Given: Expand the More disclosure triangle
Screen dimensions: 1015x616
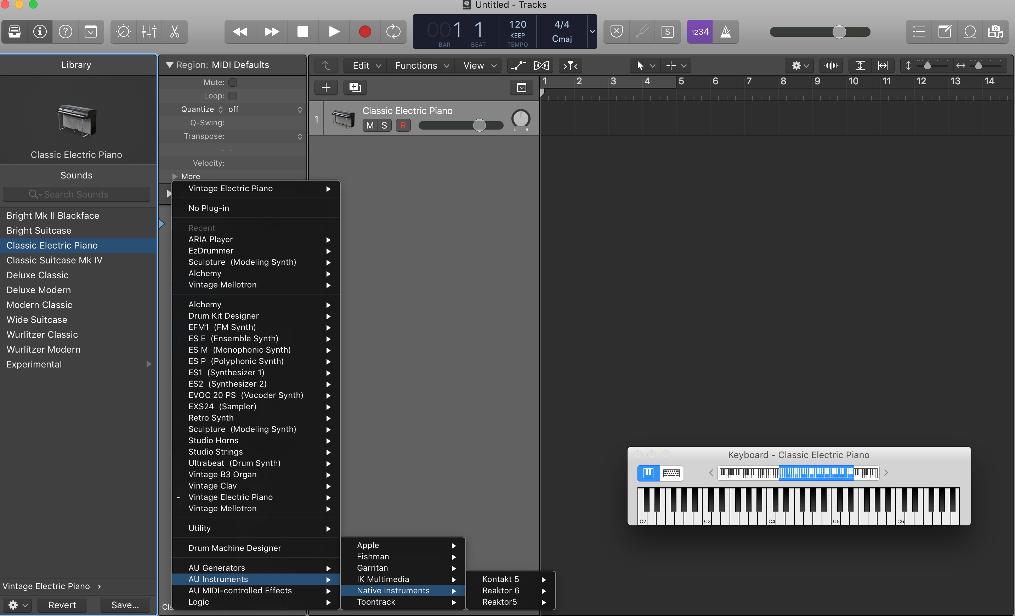Looking at the screenshot, I should (175, 176).
